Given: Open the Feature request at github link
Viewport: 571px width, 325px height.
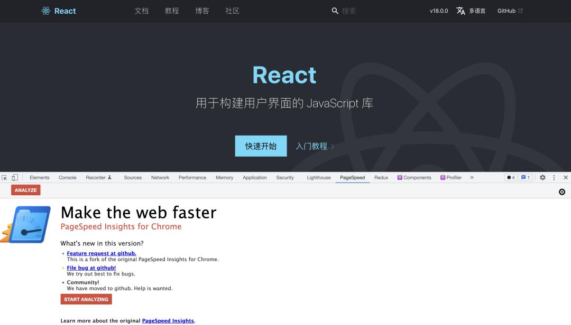Looking at the screenshot, I should [102, 253].
